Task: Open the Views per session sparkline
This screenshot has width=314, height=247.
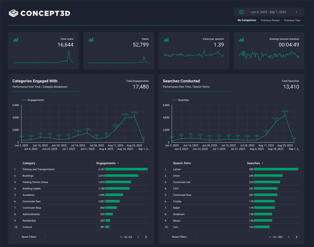Action: tap(194, 54)
